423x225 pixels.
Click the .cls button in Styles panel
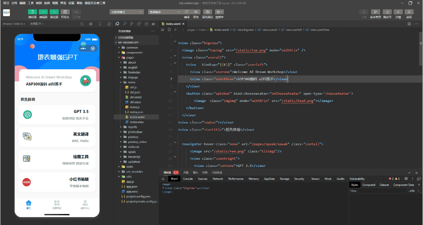tap(411, 191)
